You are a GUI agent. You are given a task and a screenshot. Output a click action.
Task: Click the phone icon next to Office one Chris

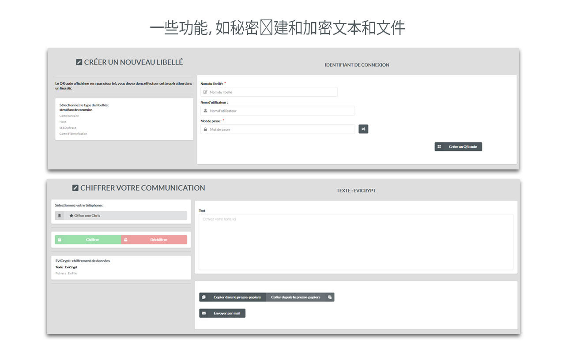(60, 215)
